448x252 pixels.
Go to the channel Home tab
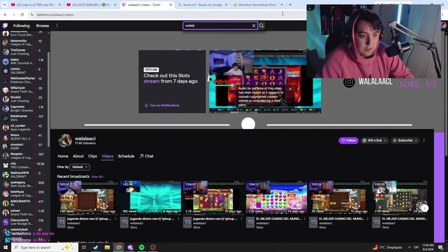63,156
